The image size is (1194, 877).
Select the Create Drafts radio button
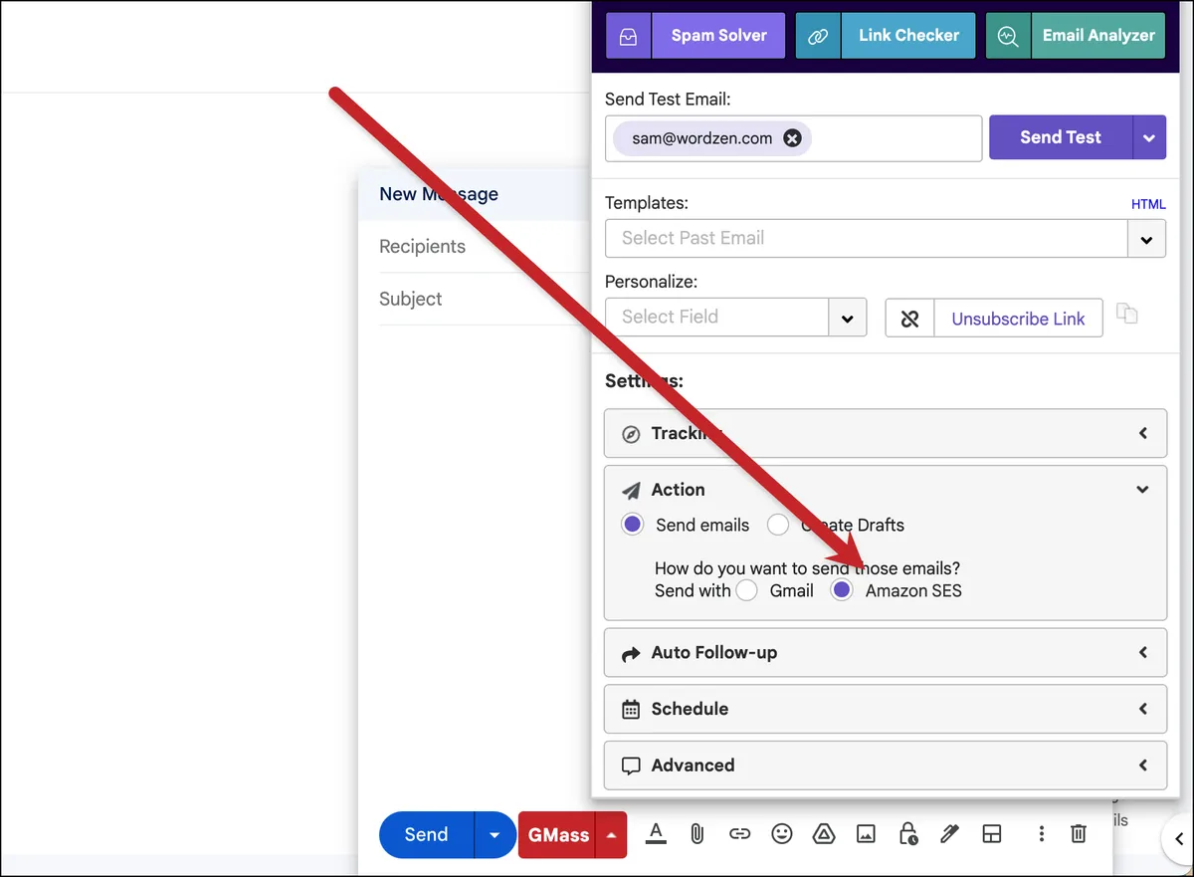pyautogui.click(x=778, y=525)
